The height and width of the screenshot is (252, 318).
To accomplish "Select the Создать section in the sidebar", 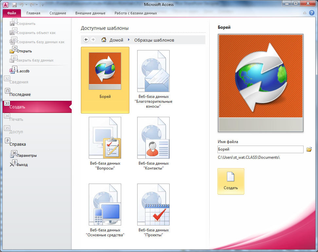I will [37, 107].
